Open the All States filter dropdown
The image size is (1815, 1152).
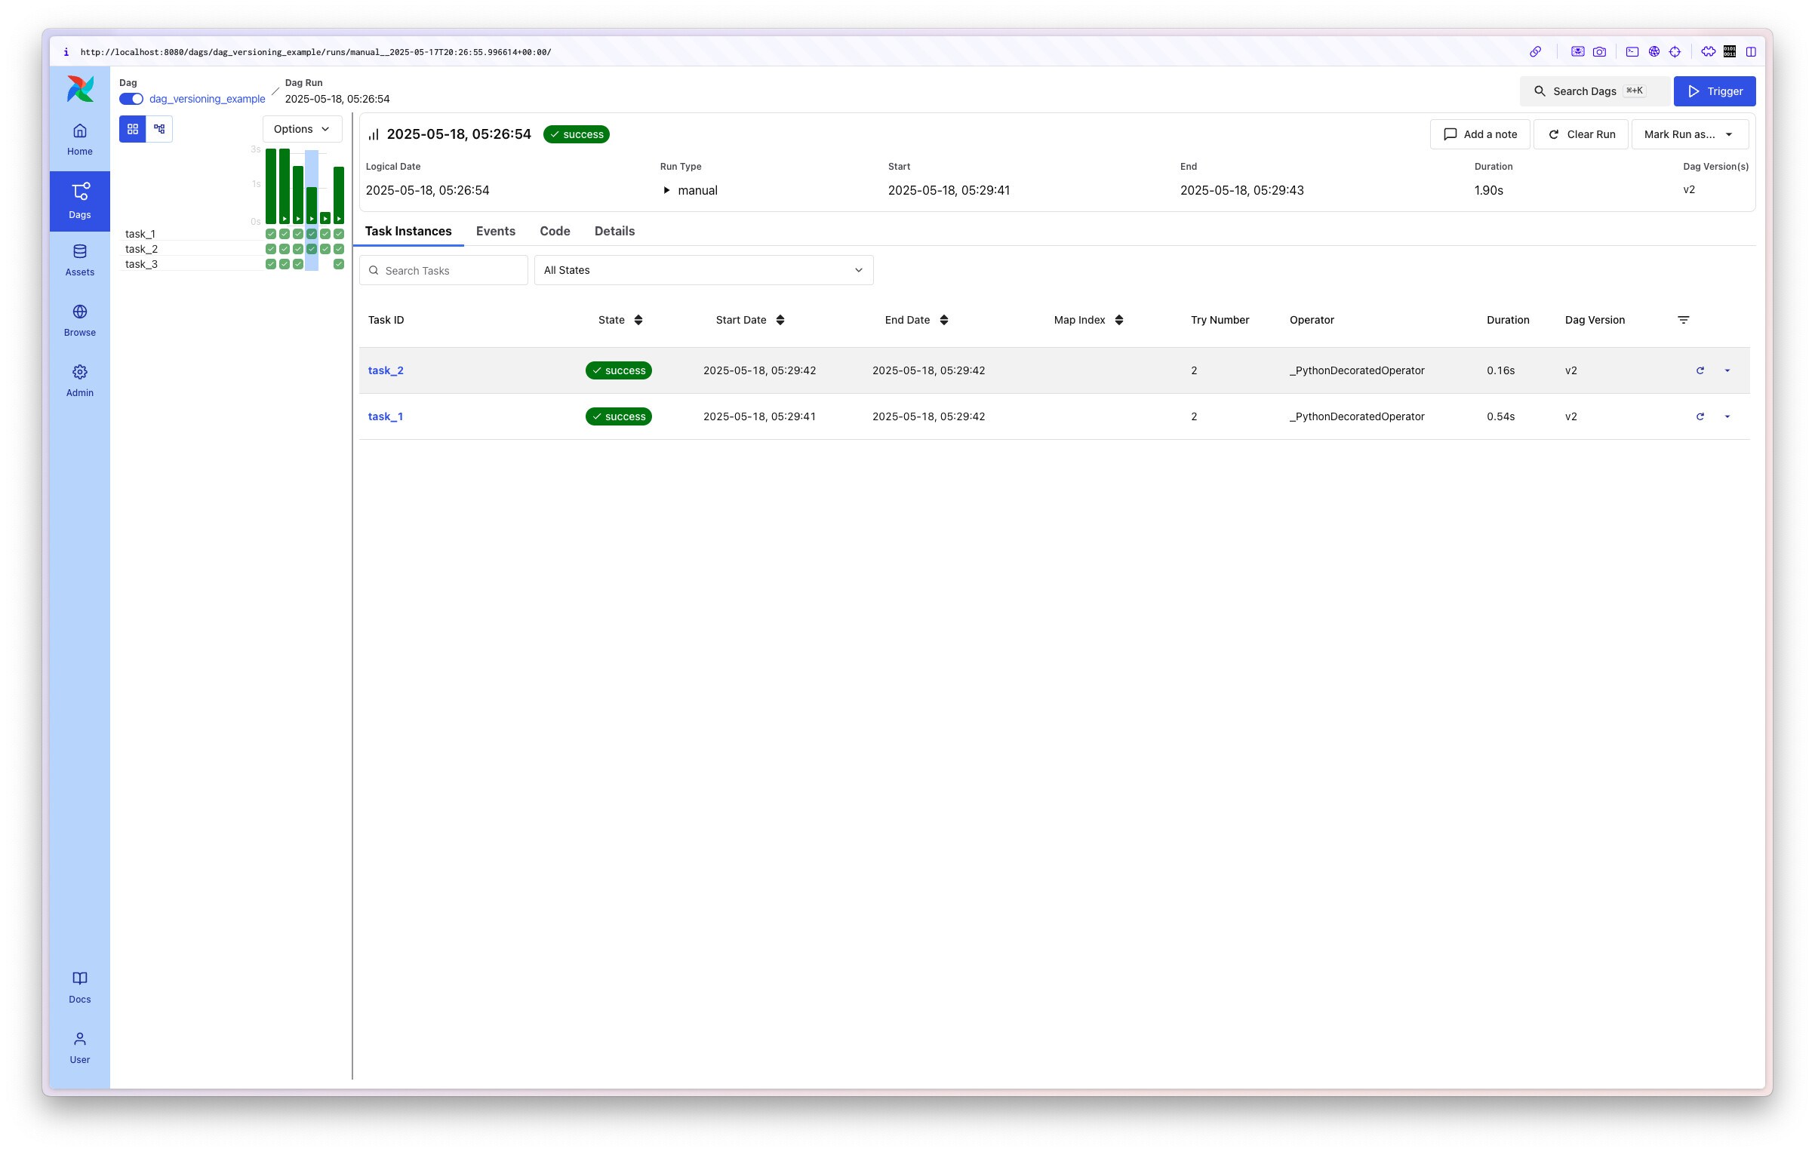703,270
